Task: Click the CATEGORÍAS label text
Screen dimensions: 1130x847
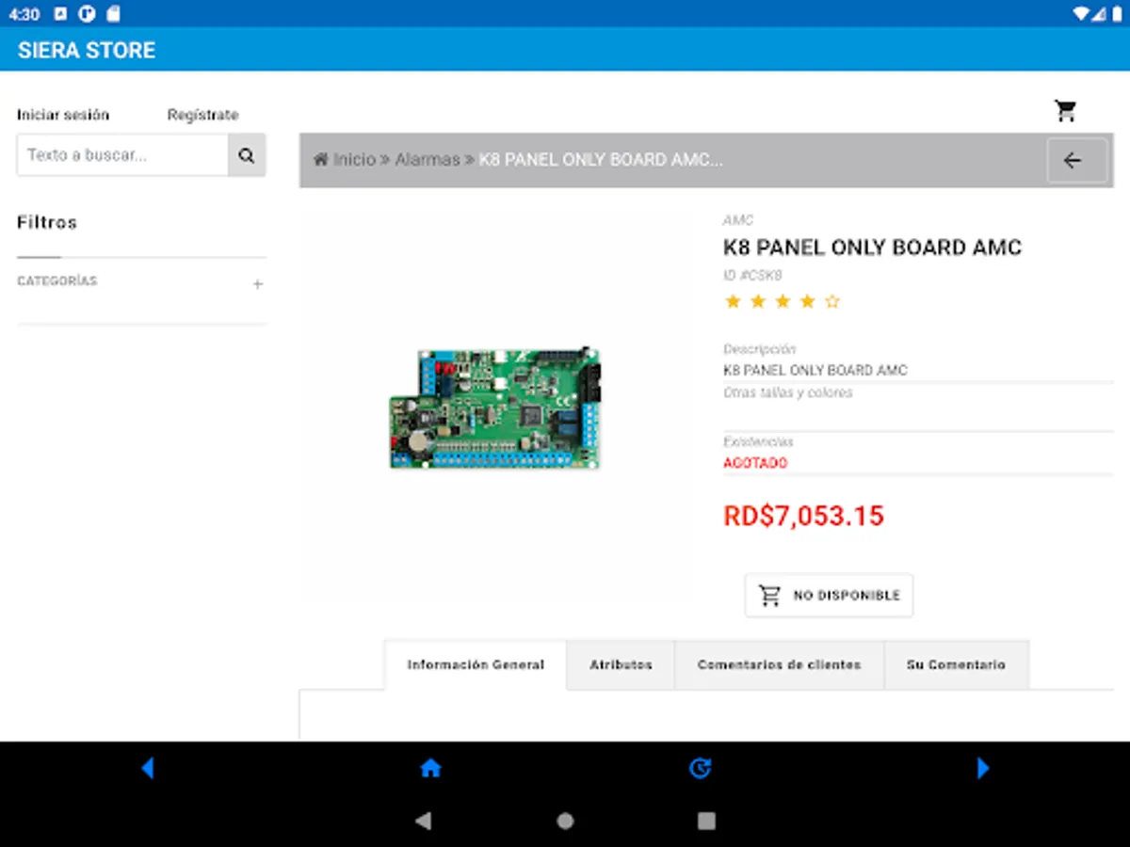Action: click(x=57, y=281)
